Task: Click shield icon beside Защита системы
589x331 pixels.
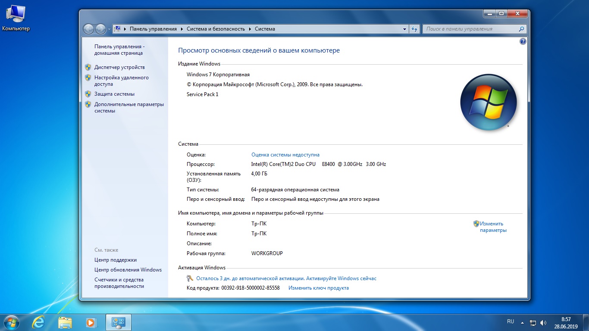Action: tap(88, 94)
